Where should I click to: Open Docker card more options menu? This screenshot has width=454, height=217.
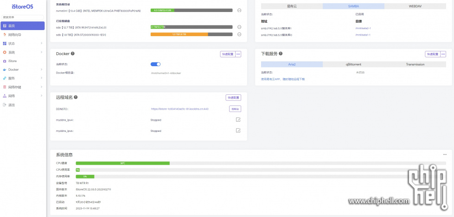[238, 54]
